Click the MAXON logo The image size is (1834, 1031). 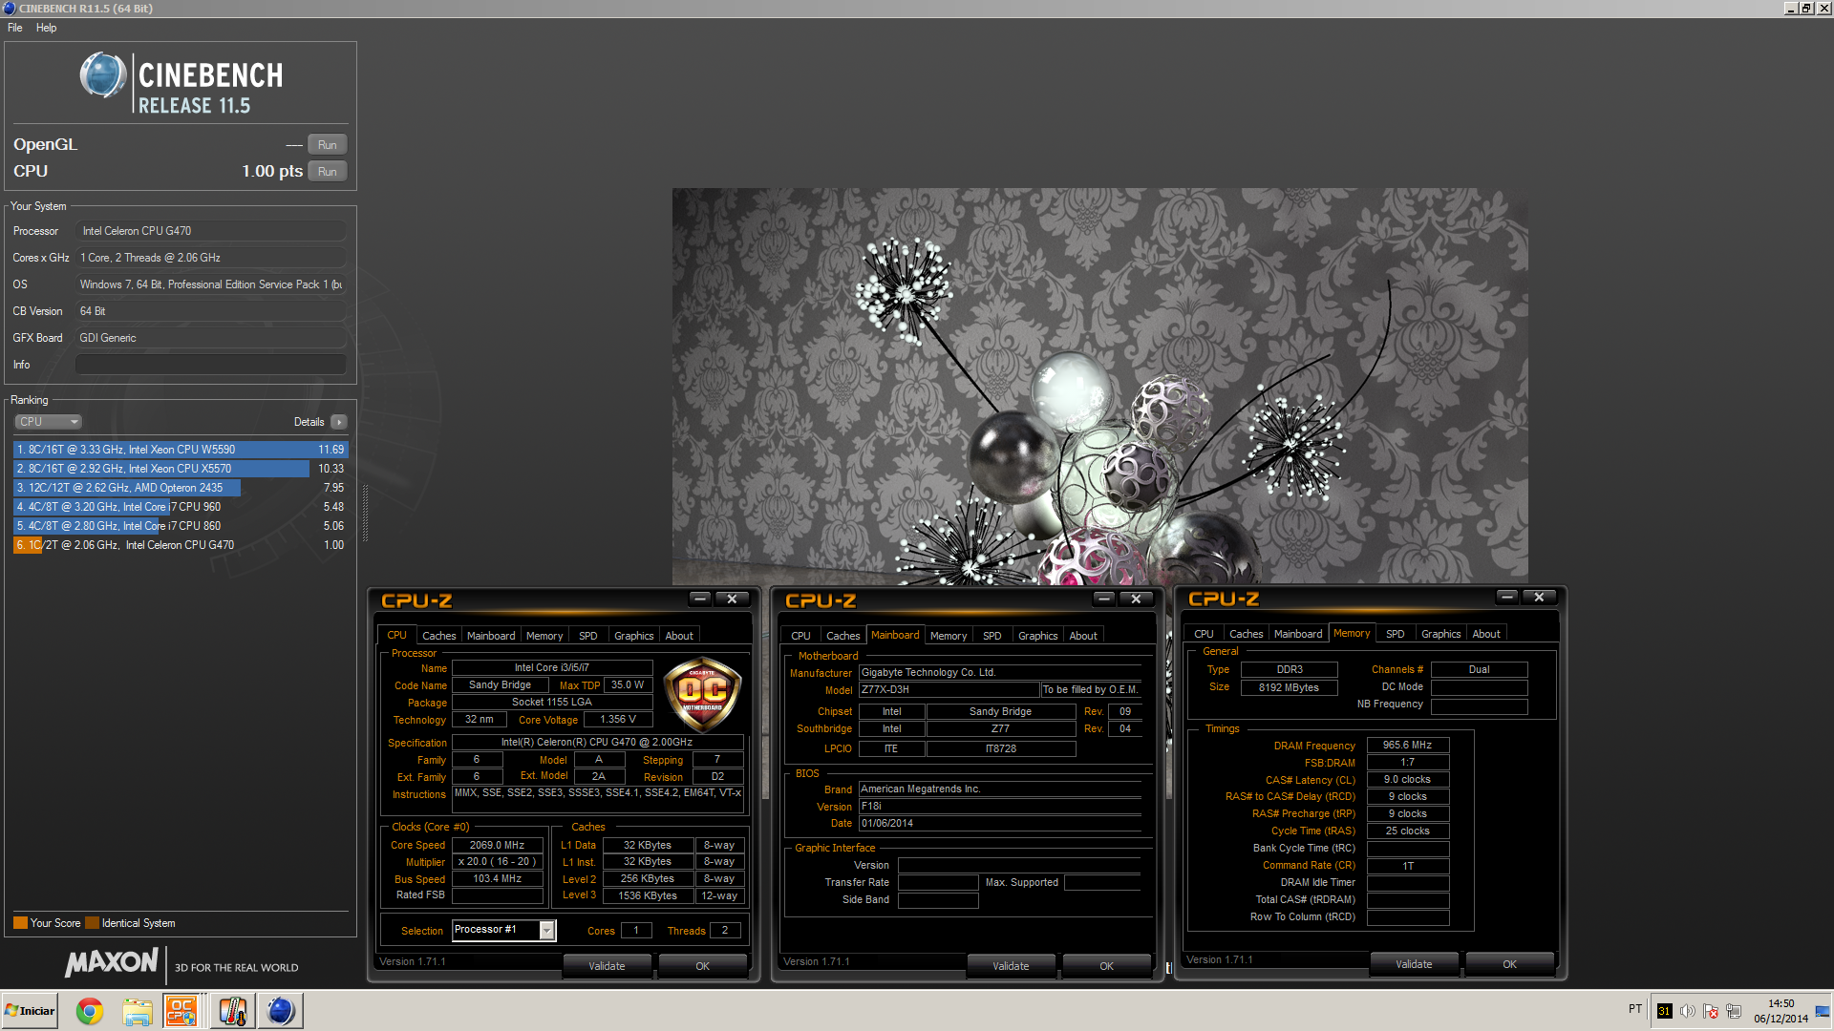[112, 962]
